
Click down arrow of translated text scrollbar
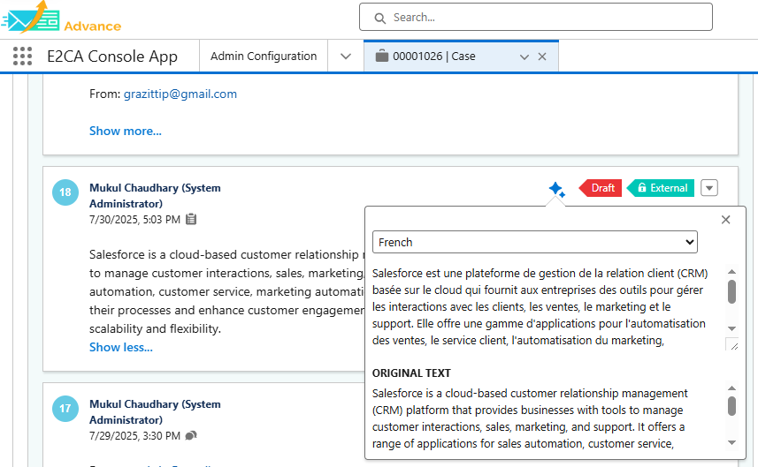(x=731, y=328)
